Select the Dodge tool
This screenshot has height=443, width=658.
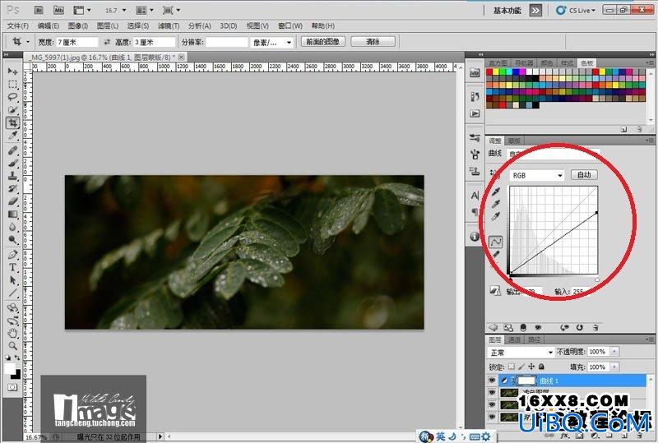point(12,239)
